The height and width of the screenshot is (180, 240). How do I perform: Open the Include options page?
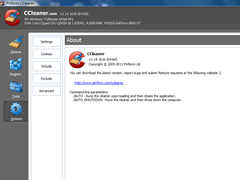[x=46, y=66]
